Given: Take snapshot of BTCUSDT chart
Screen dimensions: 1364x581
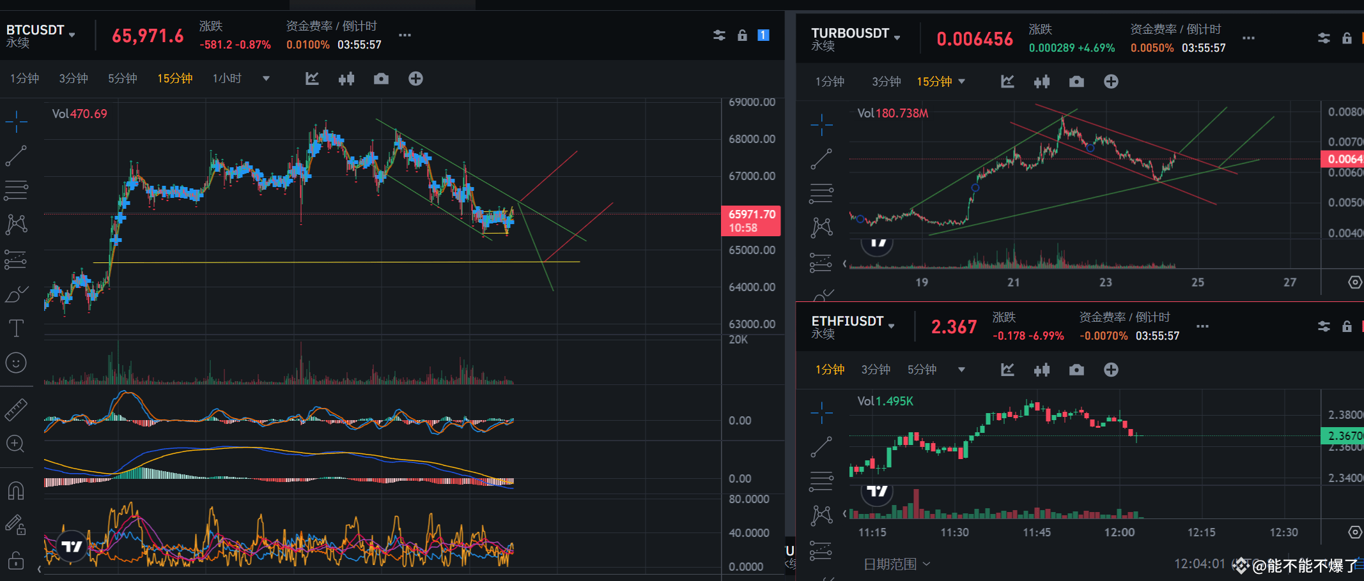Looking at the screenshot, I should [381, 79].
